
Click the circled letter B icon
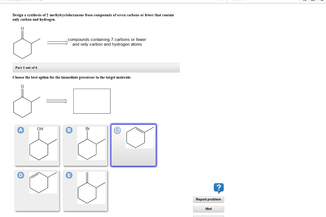[x=69, y=130]
